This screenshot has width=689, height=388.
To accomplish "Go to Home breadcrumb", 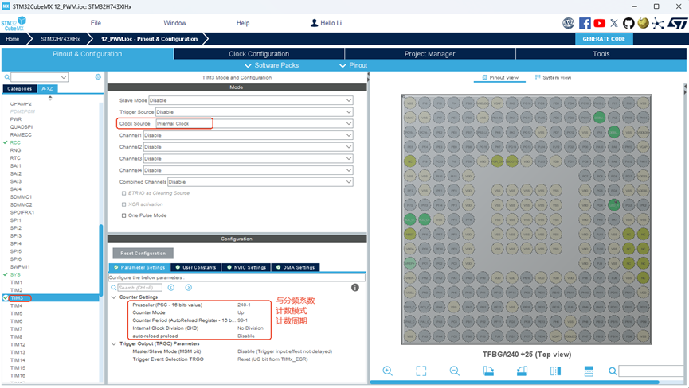I will [12, 39].
